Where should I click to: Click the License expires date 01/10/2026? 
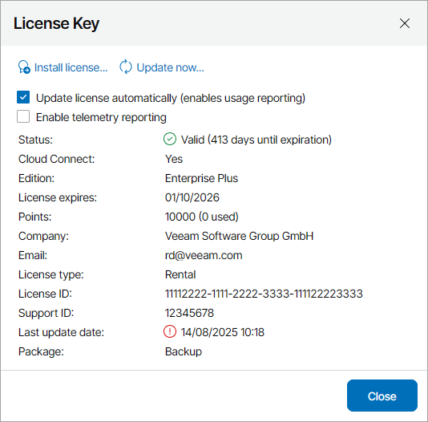tap(192, 197)
